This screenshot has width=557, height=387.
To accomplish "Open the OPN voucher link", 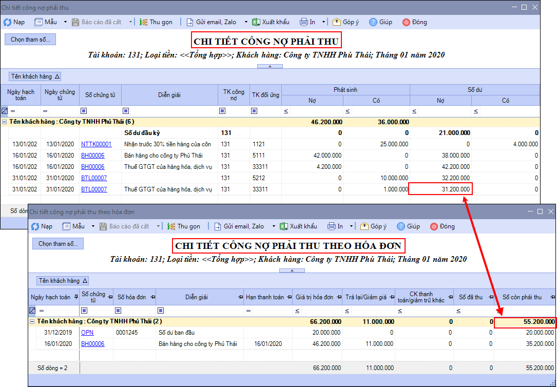I will click(87, 333).
